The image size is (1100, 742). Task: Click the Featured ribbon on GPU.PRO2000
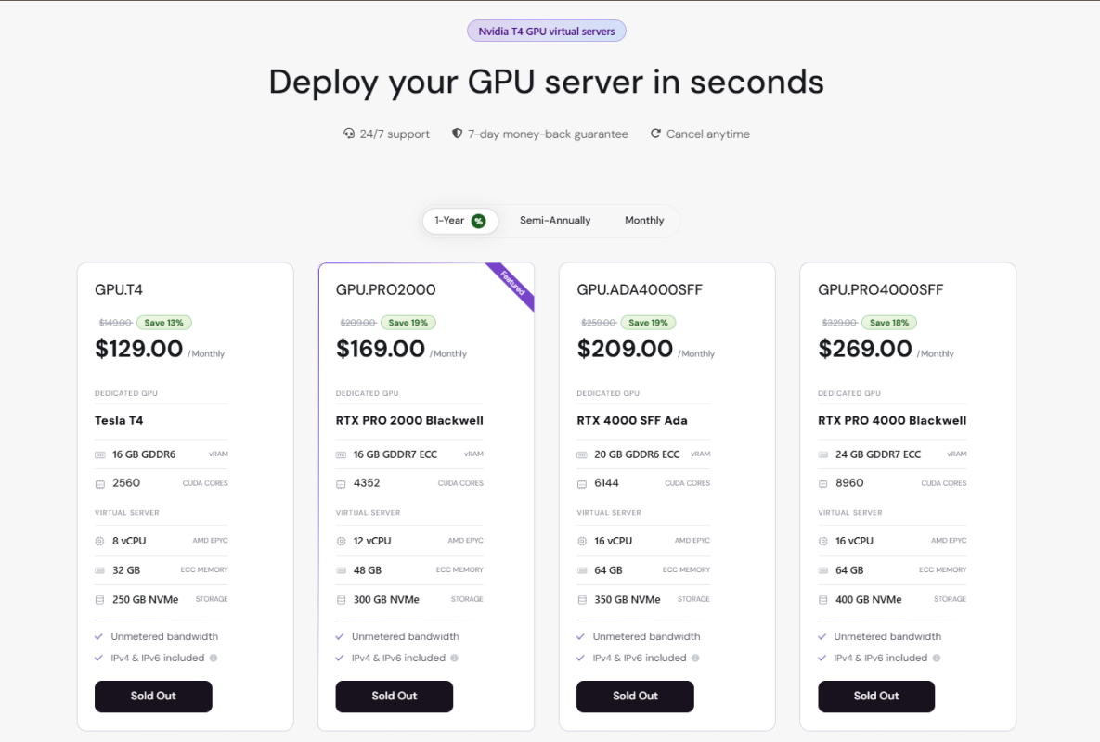512,284
